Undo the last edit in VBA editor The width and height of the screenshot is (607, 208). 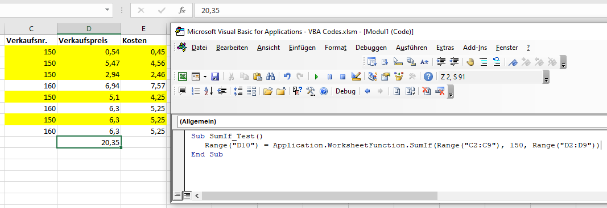click(x=287, y=77)
